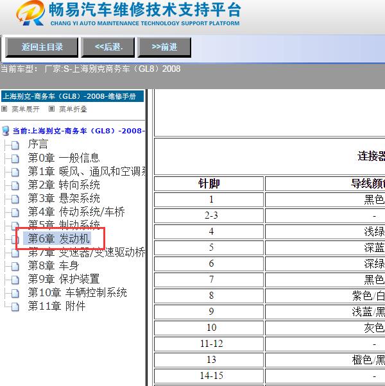Click the 导线颜色 column header
Image resolution: width=385 pixels, height=386 pixels.
pyautogui.click(x=325, y=183)
